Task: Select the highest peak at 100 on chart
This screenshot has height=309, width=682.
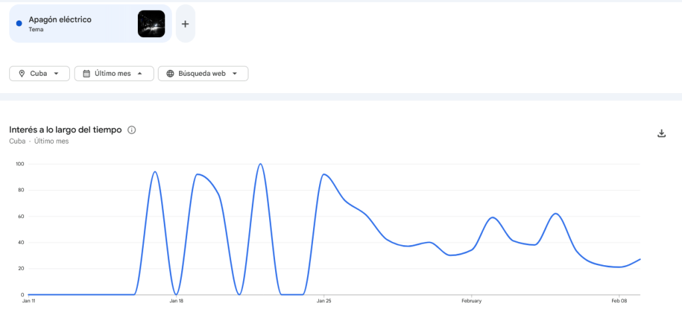Action: (260, 164)
